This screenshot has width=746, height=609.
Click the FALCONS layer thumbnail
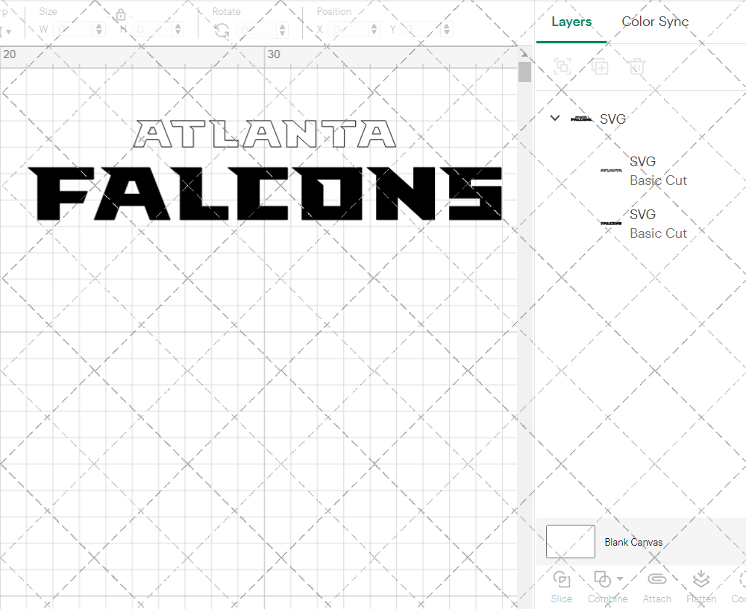(x=612, y=223)
